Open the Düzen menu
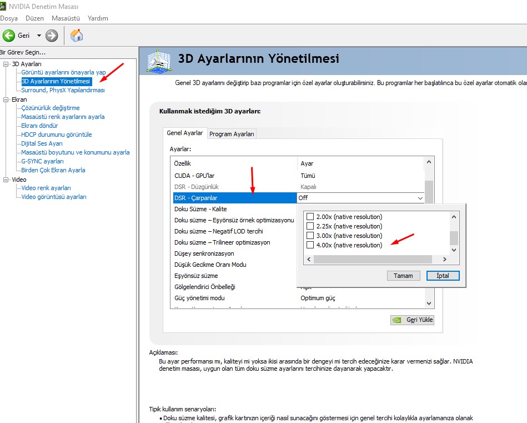This screenshot has height=423, width=527. [34, 18]
